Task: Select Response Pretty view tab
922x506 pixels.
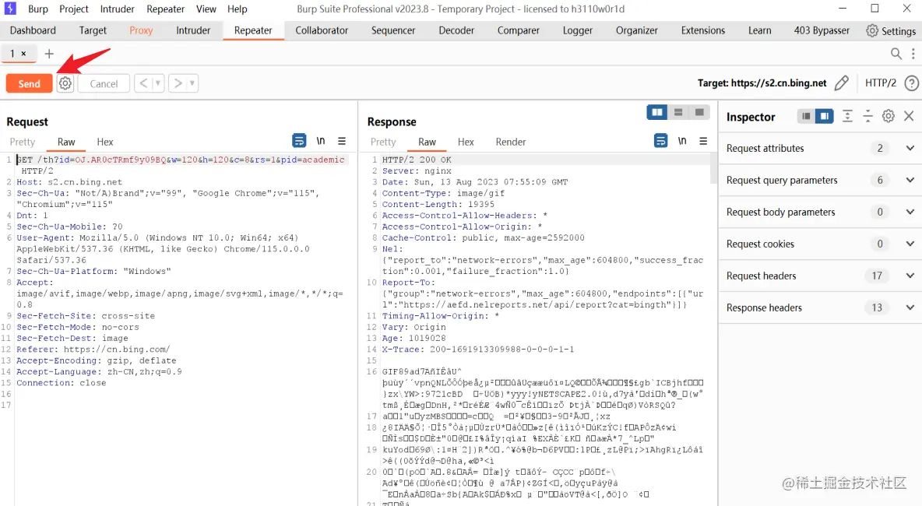Action: click(383, 142)
